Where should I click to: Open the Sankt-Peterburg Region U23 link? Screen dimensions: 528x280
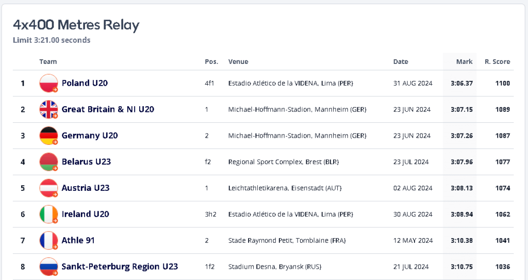[x=120, y=267]
